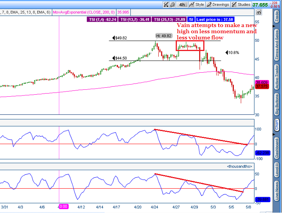Click the 4/24 date on the time axis
Image resolution: width=282 pixels, height=213 pixels.
click(154, 207)
